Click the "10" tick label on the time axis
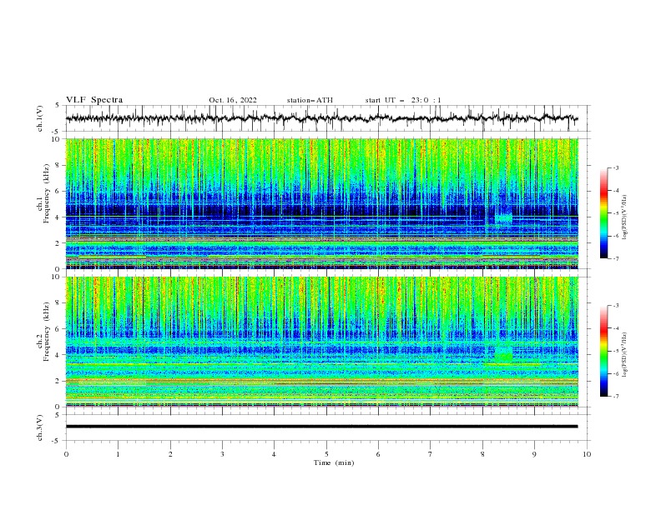661x510 pixels. [587, 454]
